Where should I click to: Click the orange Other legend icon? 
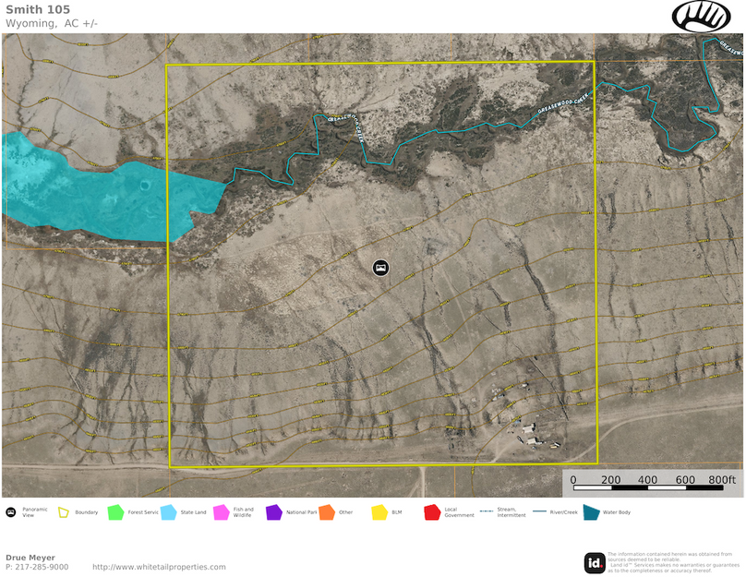point(326,511)
